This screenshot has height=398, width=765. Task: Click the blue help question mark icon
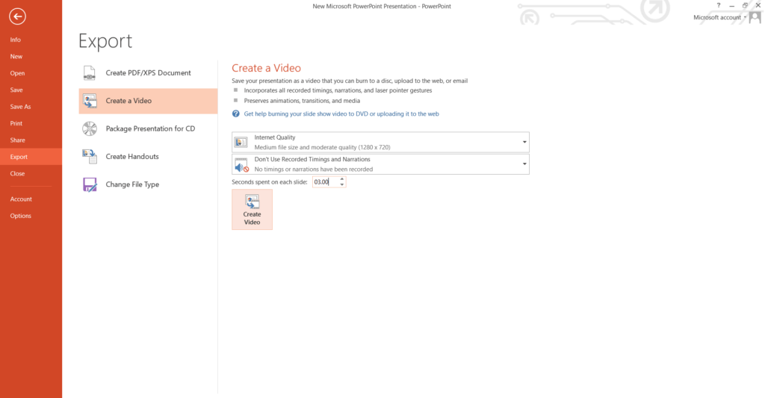click(235, 114)
